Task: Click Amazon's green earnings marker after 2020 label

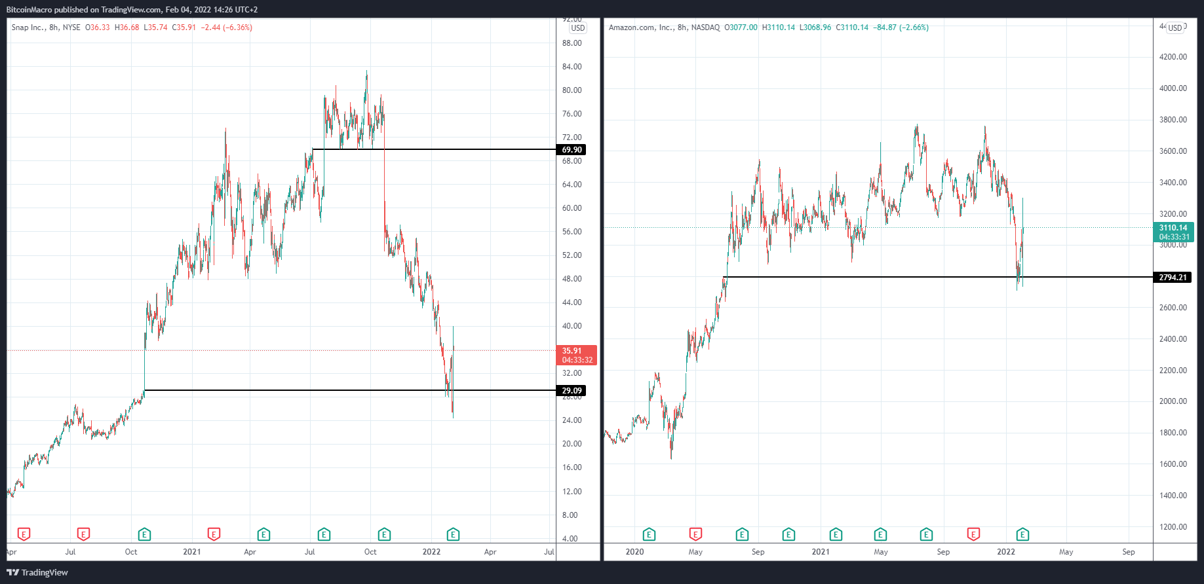Action: click(x=649, y=534)
